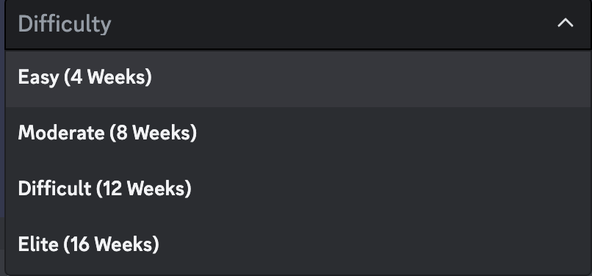This screenshot has width=592, height=276.
Task: Click the Difficulty placeholder text
Action: pyautogui.click(x=65, y=24)
